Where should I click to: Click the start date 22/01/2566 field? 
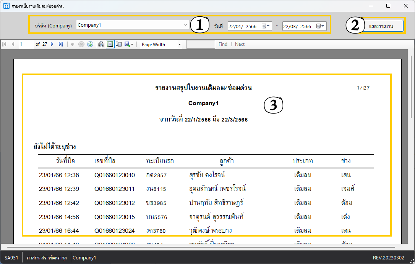coord(243,26)
